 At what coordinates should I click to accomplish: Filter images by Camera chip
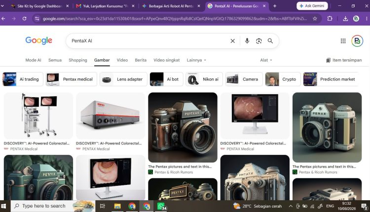pos(244,79)
